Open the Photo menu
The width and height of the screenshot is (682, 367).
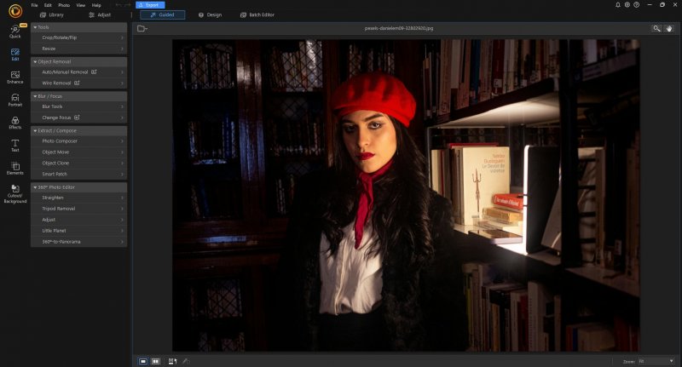pyautogui.click(x=64, y=5)
